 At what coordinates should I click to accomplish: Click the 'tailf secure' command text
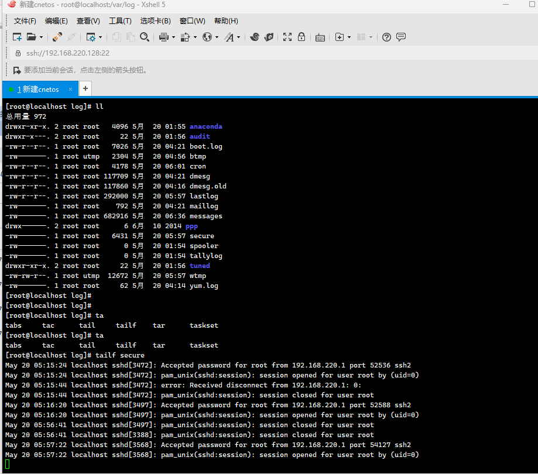tap(120, 355)
